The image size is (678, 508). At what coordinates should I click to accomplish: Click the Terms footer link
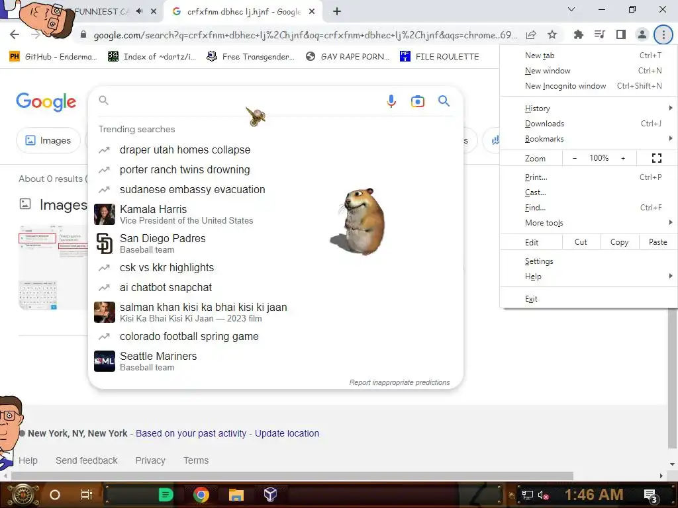pos(196,460)
